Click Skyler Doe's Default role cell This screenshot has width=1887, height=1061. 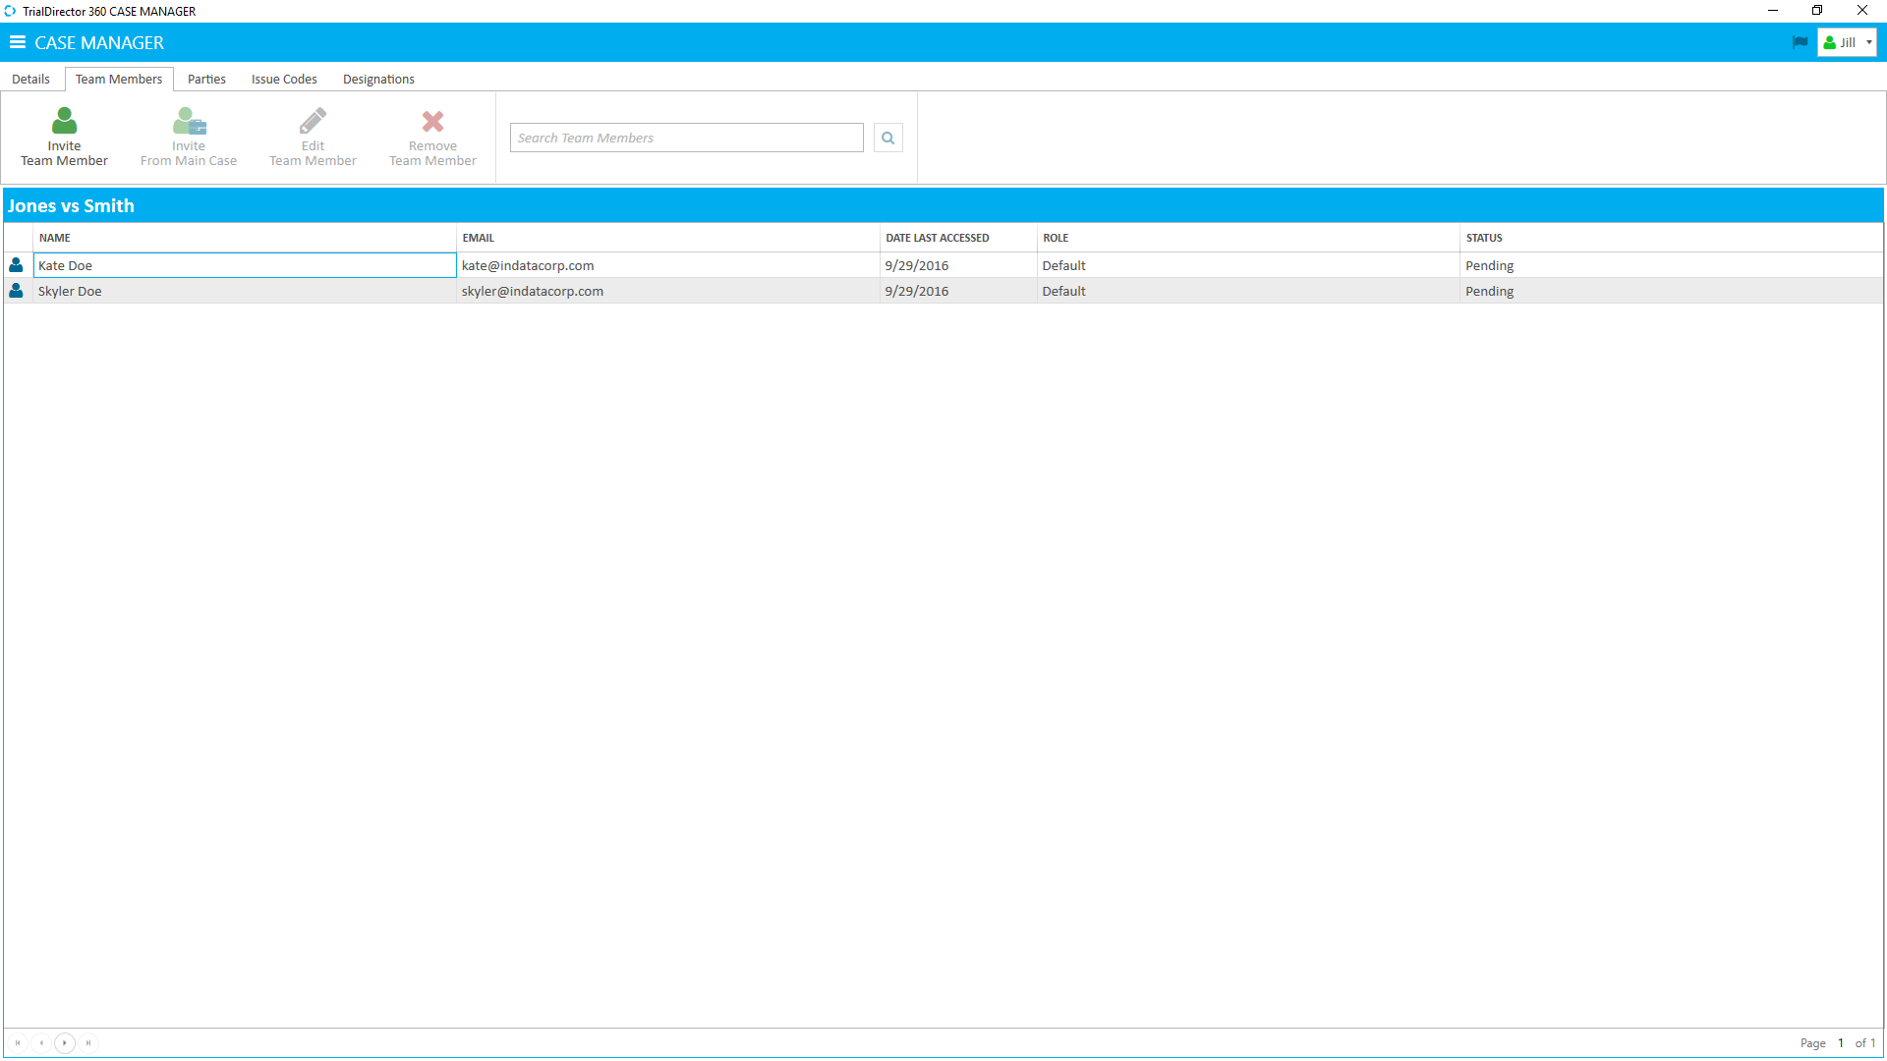1248,291
